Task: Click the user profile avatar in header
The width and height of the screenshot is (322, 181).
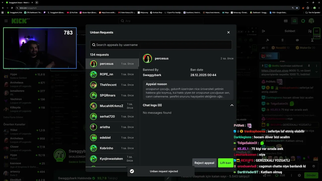Action: (311, 21)
